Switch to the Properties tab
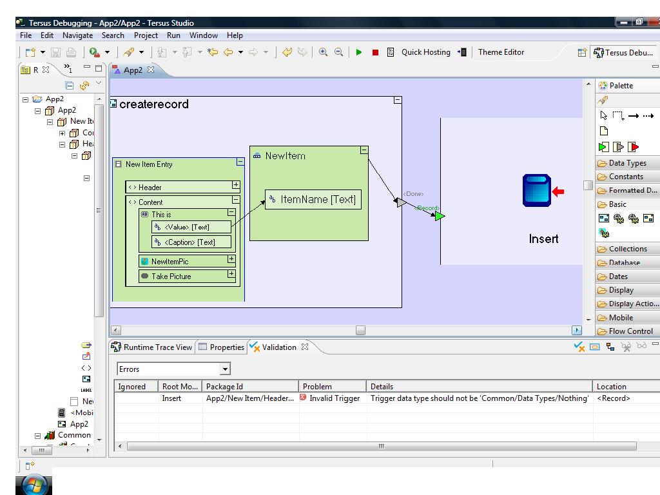 (x=221, y=347)
